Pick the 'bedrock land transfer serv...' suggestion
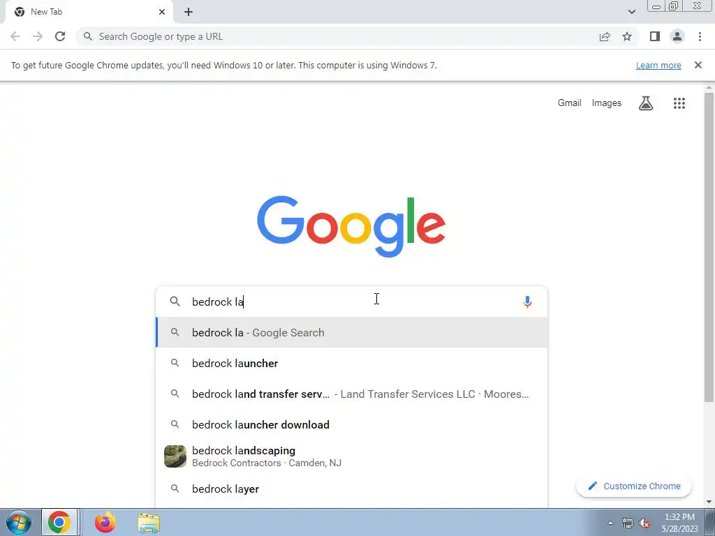 point(352,394)
